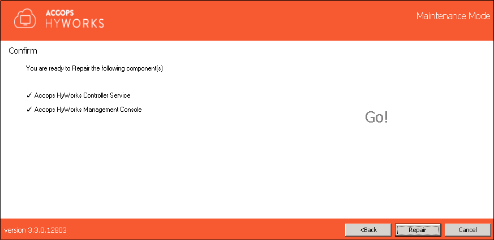Viewport: 494px width, 240px height.
Task: Click the ACCOPS brand text in header
Action: pos(60,13)
